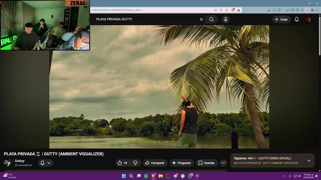The width and height of the screenshot is (321, 180).
Task: Click bookmark tab search icon in toolbar
Action: click(x=279, y=10)
